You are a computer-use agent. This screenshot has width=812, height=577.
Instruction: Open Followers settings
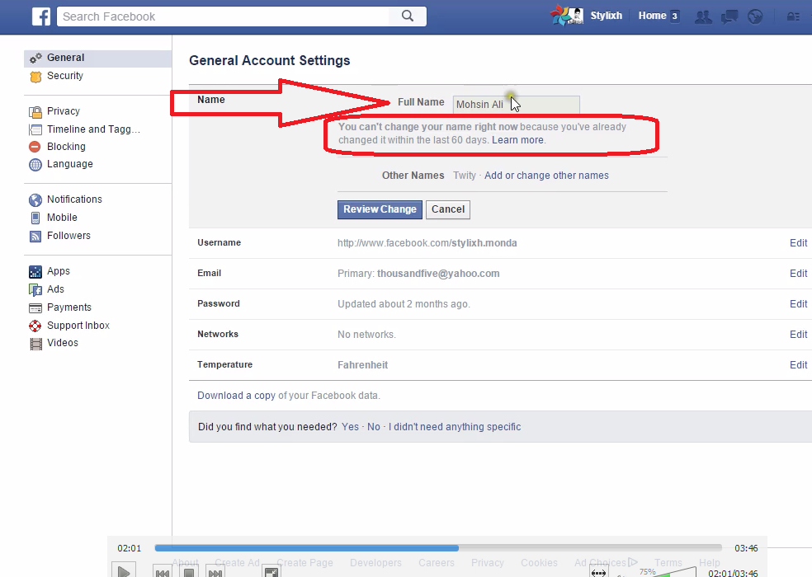[68, 236]
